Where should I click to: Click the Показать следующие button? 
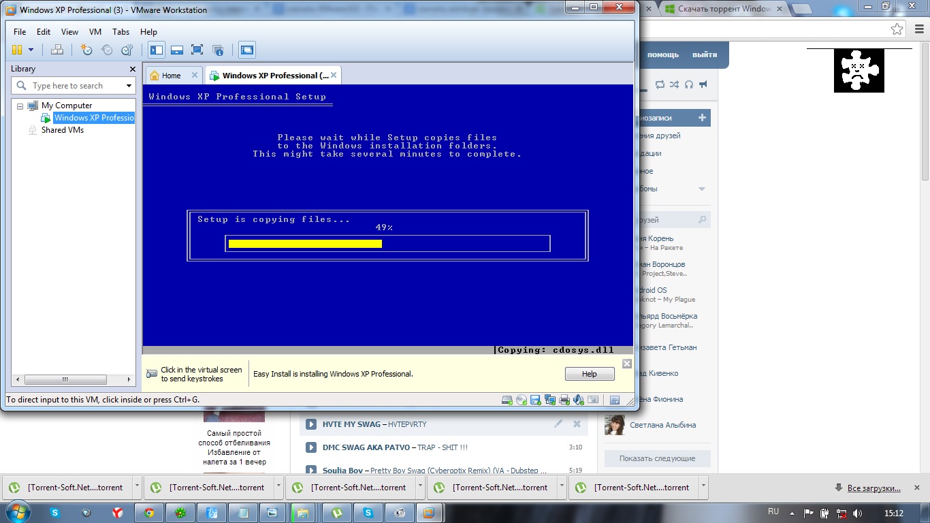point(657,458)
